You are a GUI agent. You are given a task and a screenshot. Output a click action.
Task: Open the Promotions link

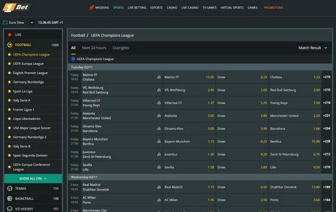point(273,8)
